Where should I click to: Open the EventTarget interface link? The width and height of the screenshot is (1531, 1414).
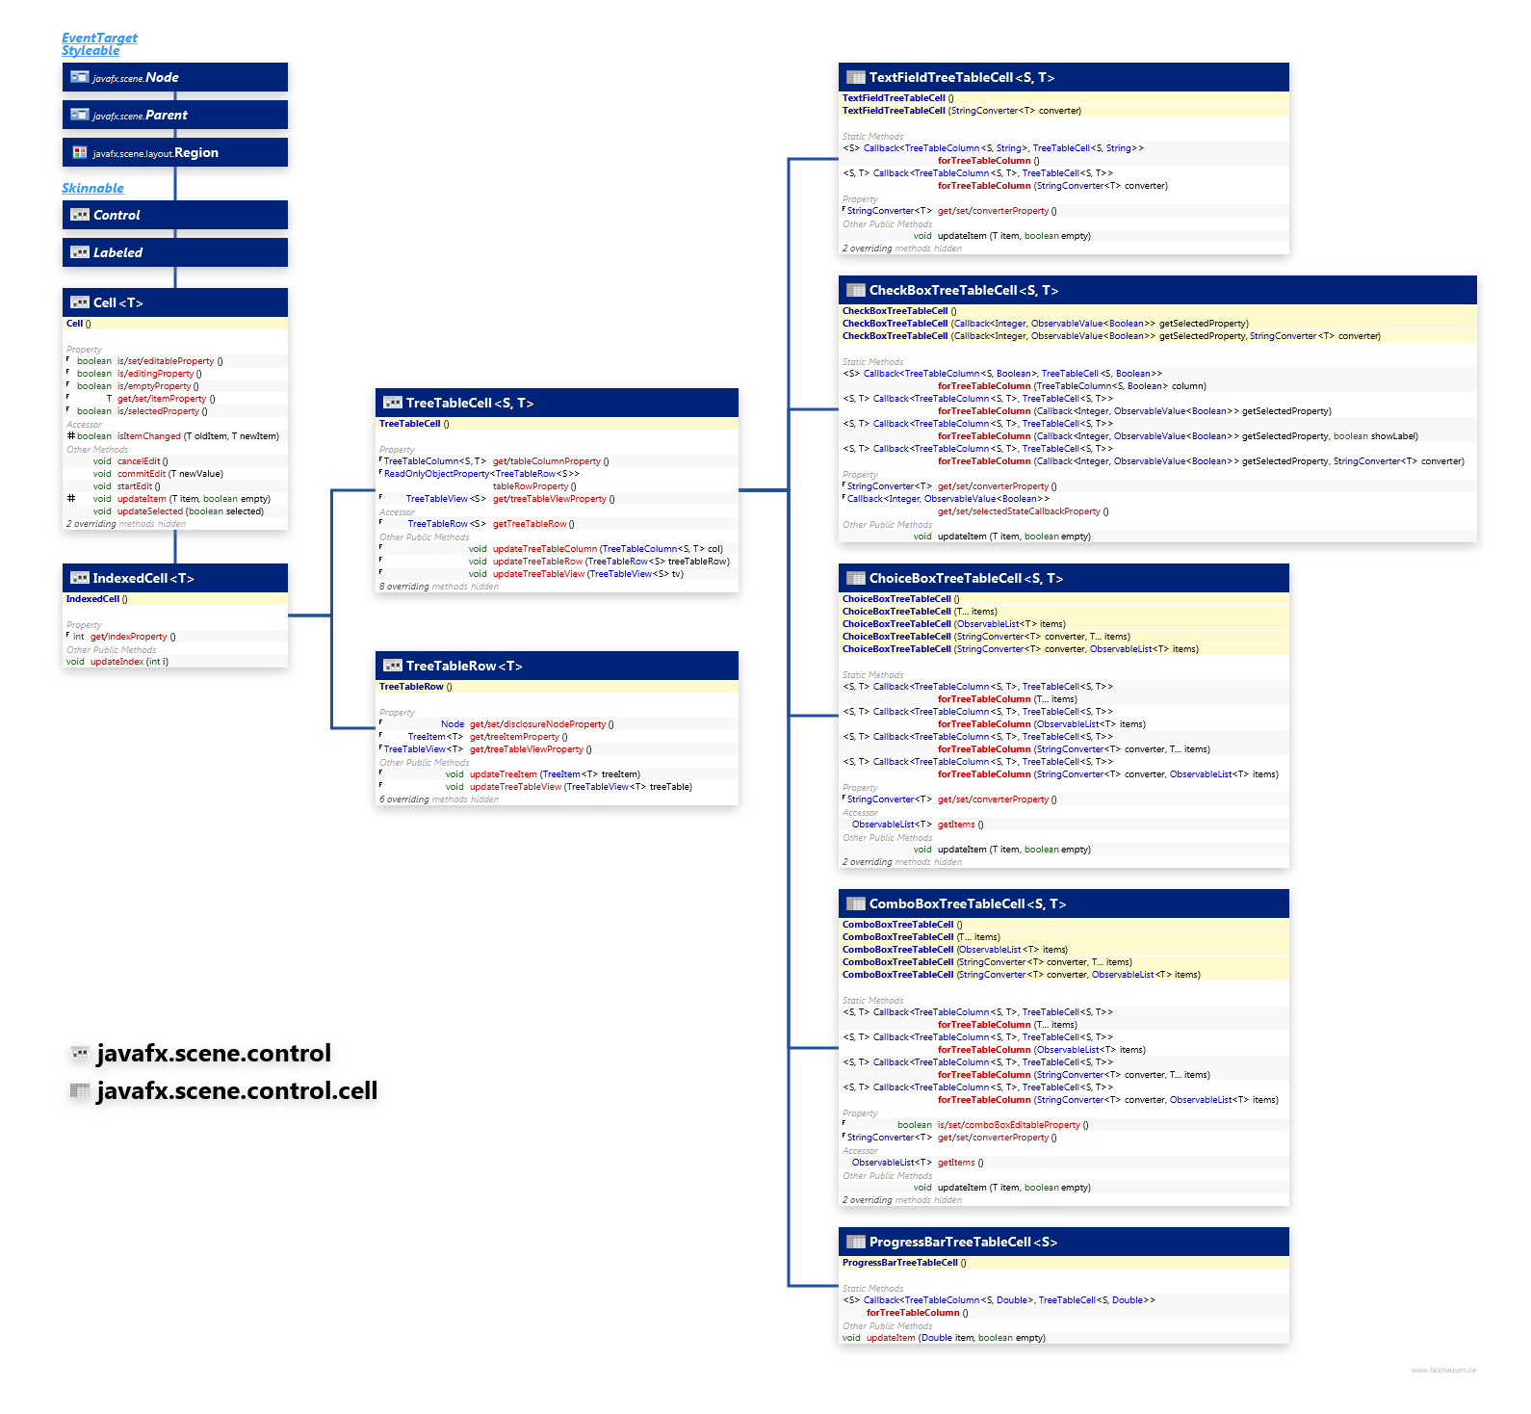coord(99,38)
